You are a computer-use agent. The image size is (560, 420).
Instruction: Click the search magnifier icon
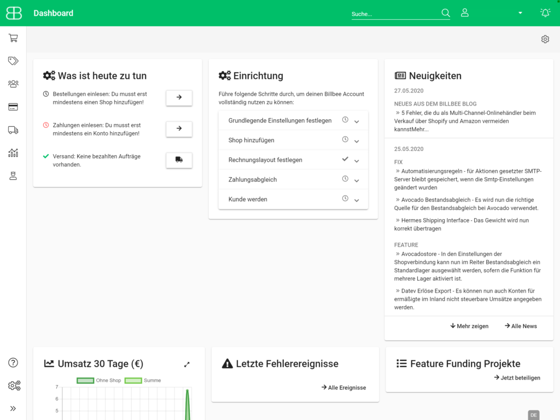[x=445, y=13]
